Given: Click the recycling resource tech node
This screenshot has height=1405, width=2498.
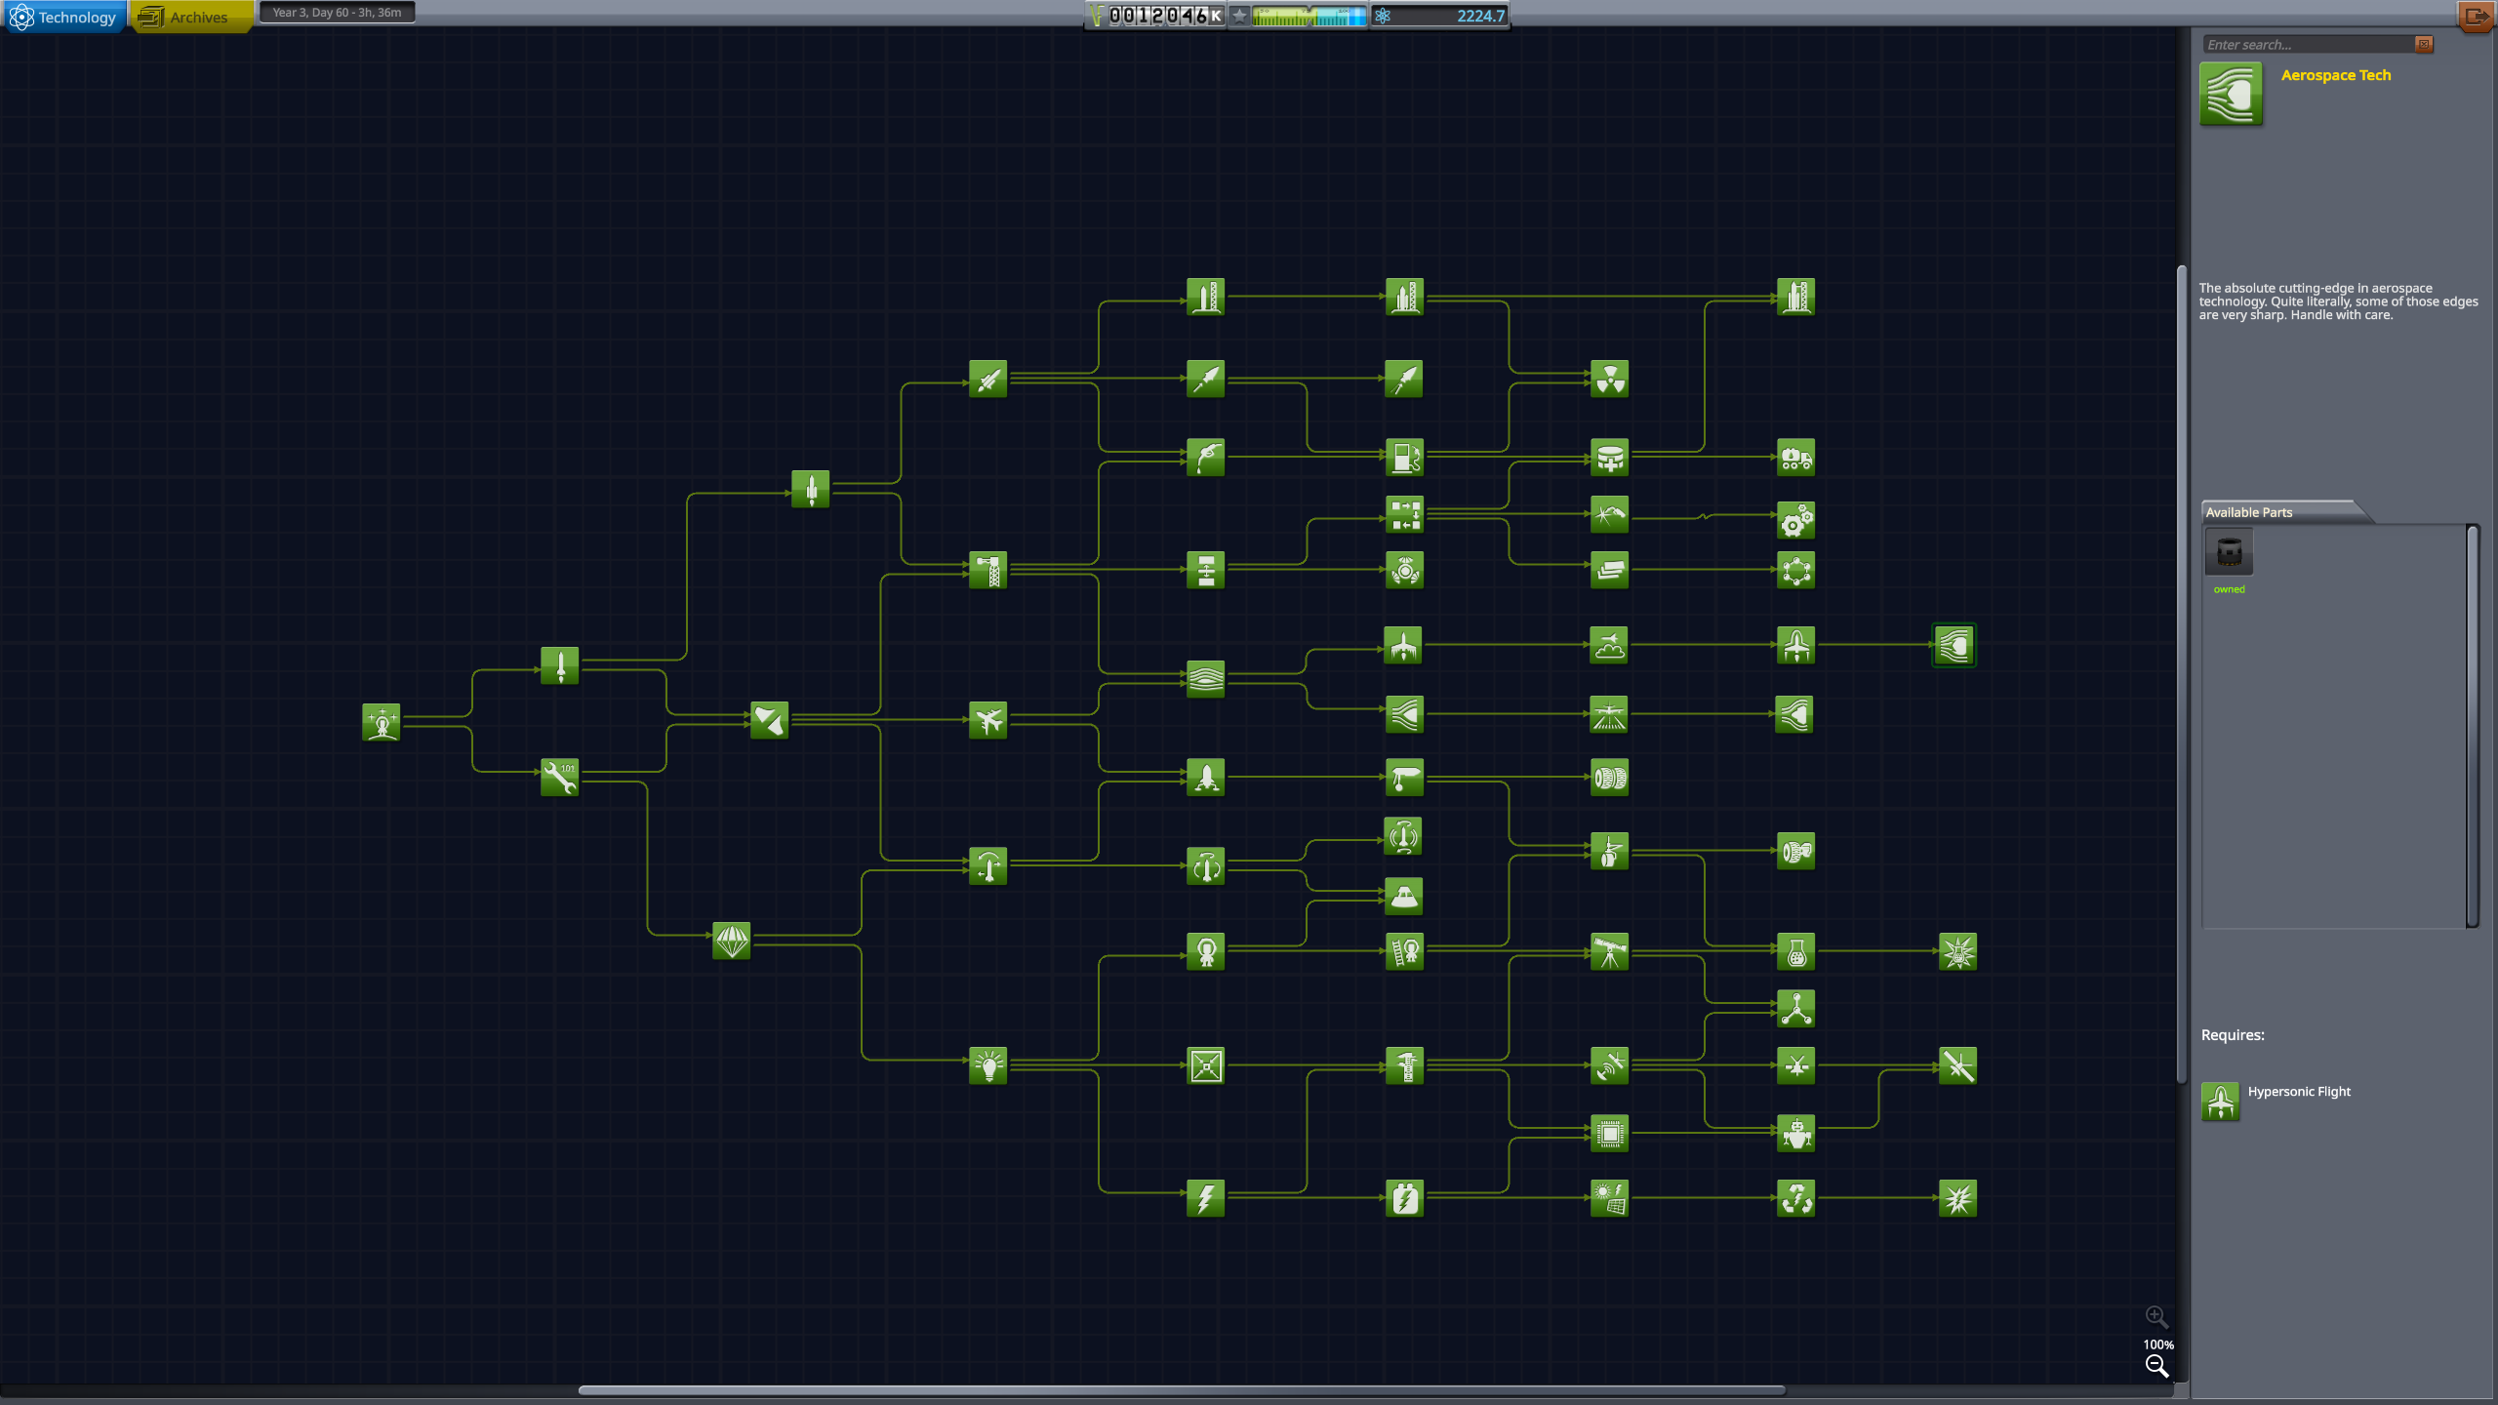Looking at the screenshot, I should [x=1795, y=1198].
